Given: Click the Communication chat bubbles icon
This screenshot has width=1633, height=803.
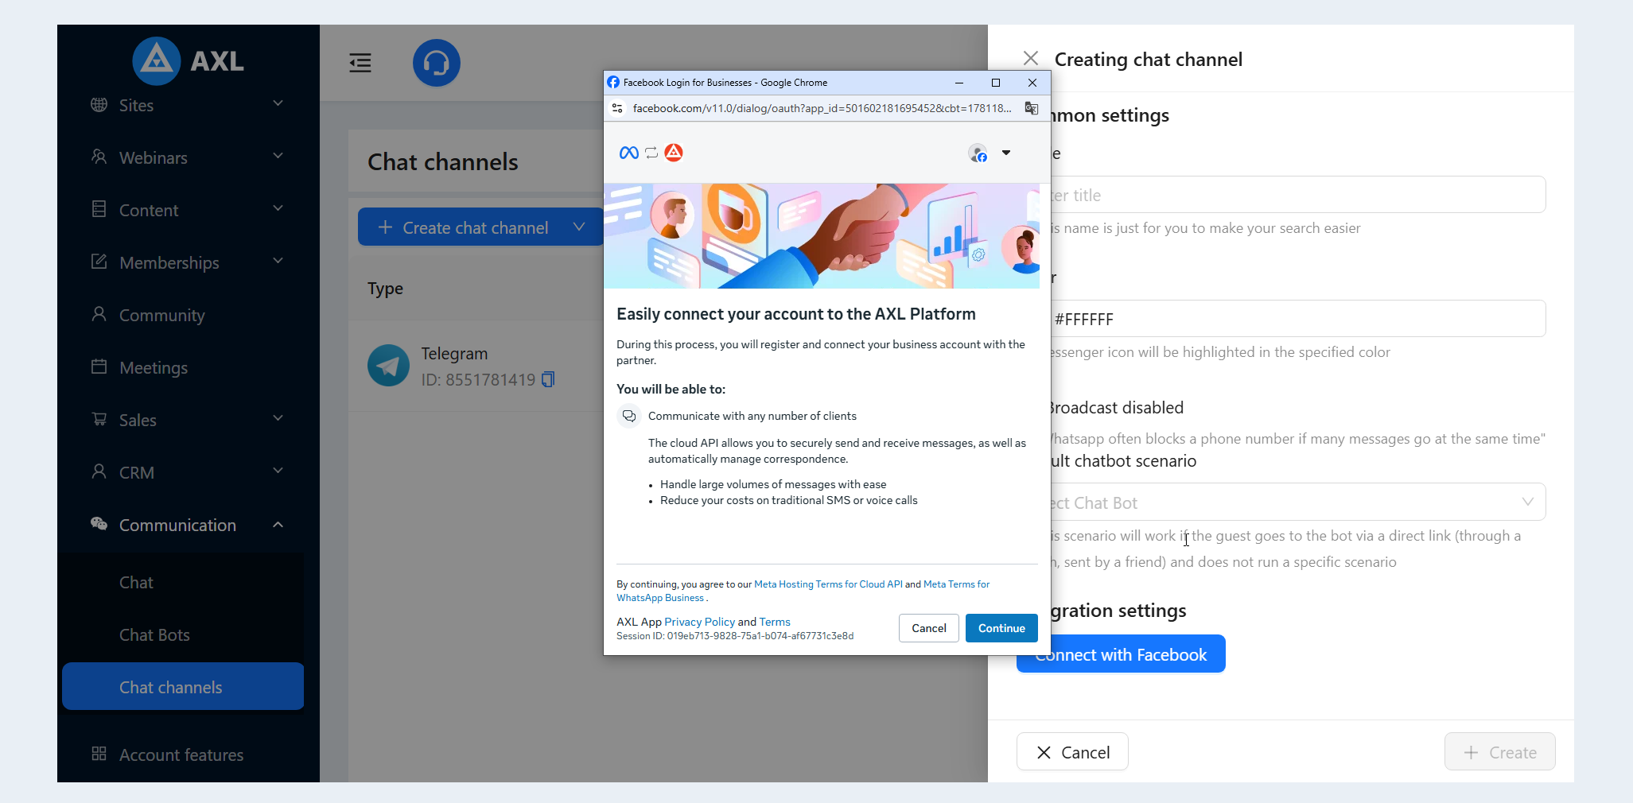Looking at the screenshot, I should (99, 525).
